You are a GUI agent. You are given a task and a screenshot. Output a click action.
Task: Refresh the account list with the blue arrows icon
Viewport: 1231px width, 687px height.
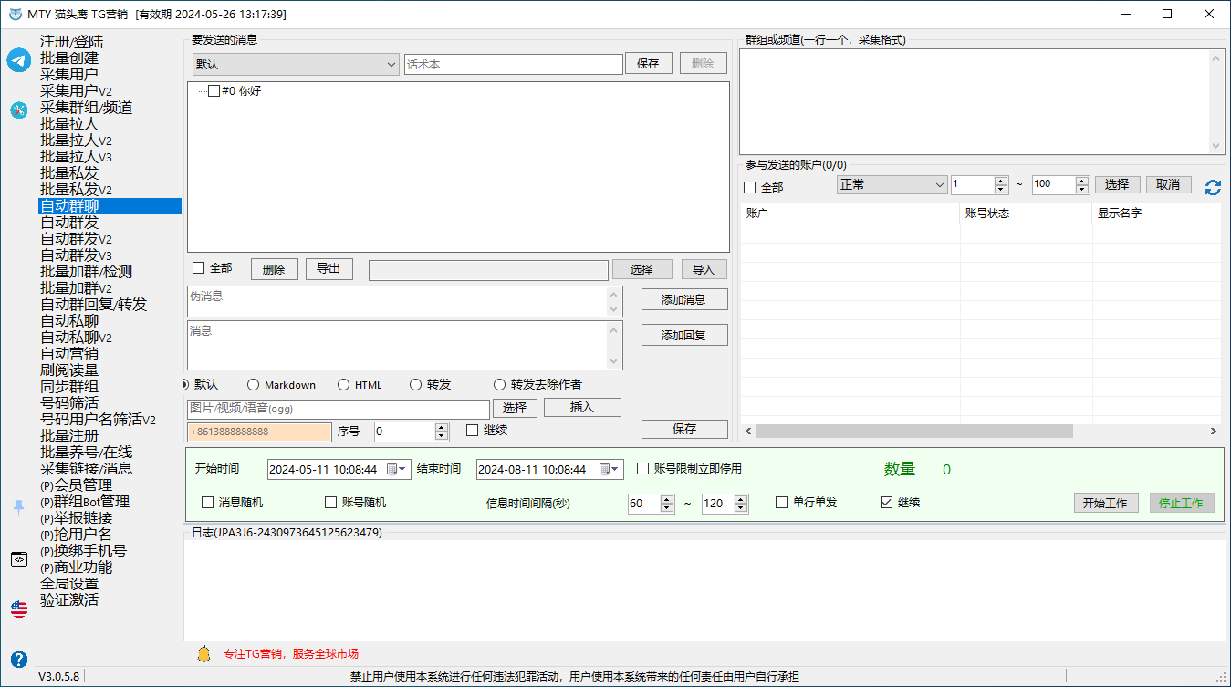[x=1213, y=187]
